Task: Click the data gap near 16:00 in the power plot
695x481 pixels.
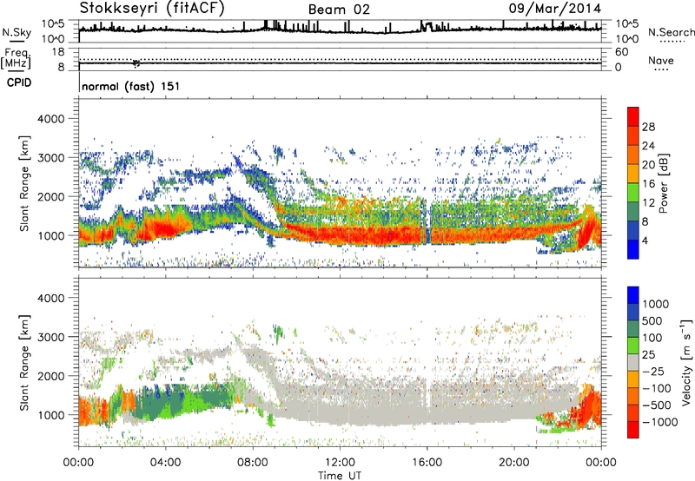Action: [x=426, y=221]
